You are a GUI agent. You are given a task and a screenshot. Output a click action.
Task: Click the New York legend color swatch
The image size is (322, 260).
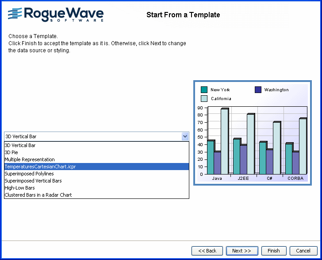[x=204, y=90]
